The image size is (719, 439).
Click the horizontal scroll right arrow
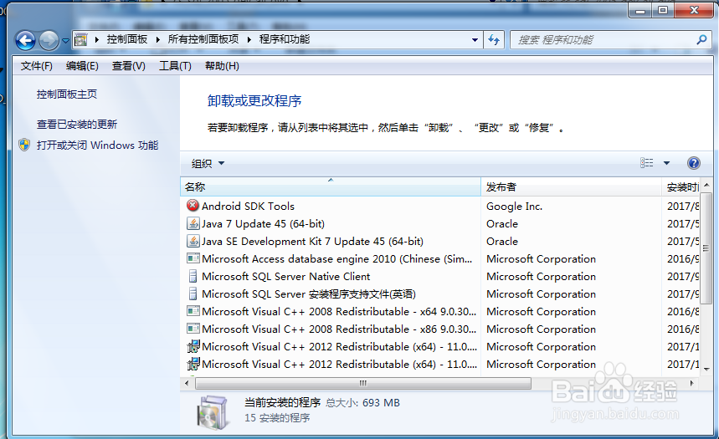click(x=692, y=383)
